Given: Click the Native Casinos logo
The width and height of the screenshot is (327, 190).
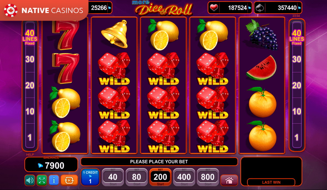Looking at the screenshot, I should tap(44, 10).
